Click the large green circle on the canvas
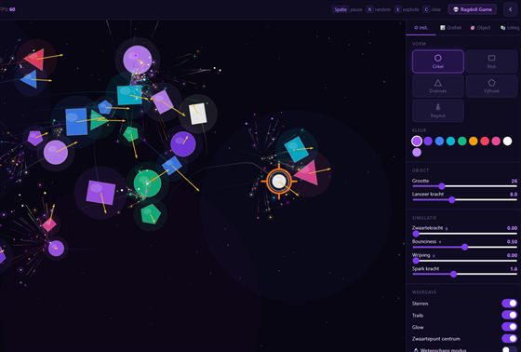This screenshot has height=352, width=521. pyautogui.click(x=147, y=183)
